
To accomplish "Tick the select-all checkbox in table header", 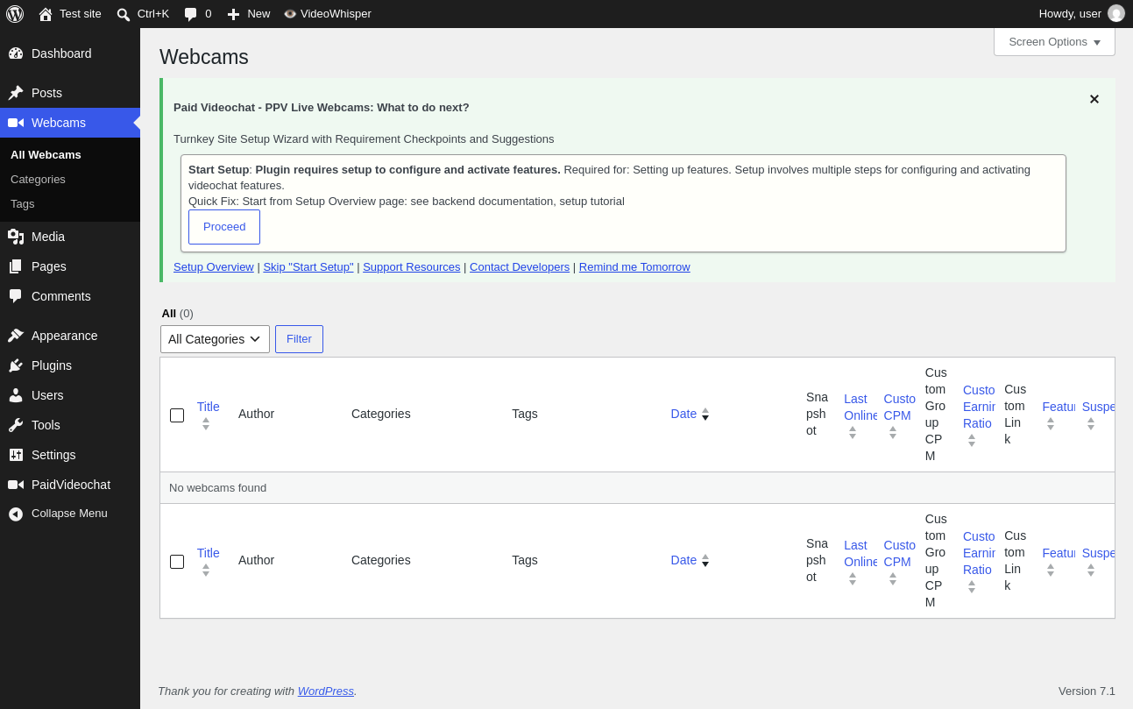I will click(x=177, y=415).
